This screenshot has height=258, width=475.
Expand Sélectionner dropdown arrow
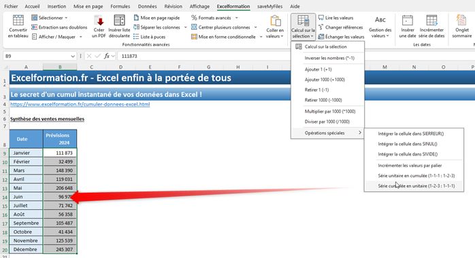66,18
